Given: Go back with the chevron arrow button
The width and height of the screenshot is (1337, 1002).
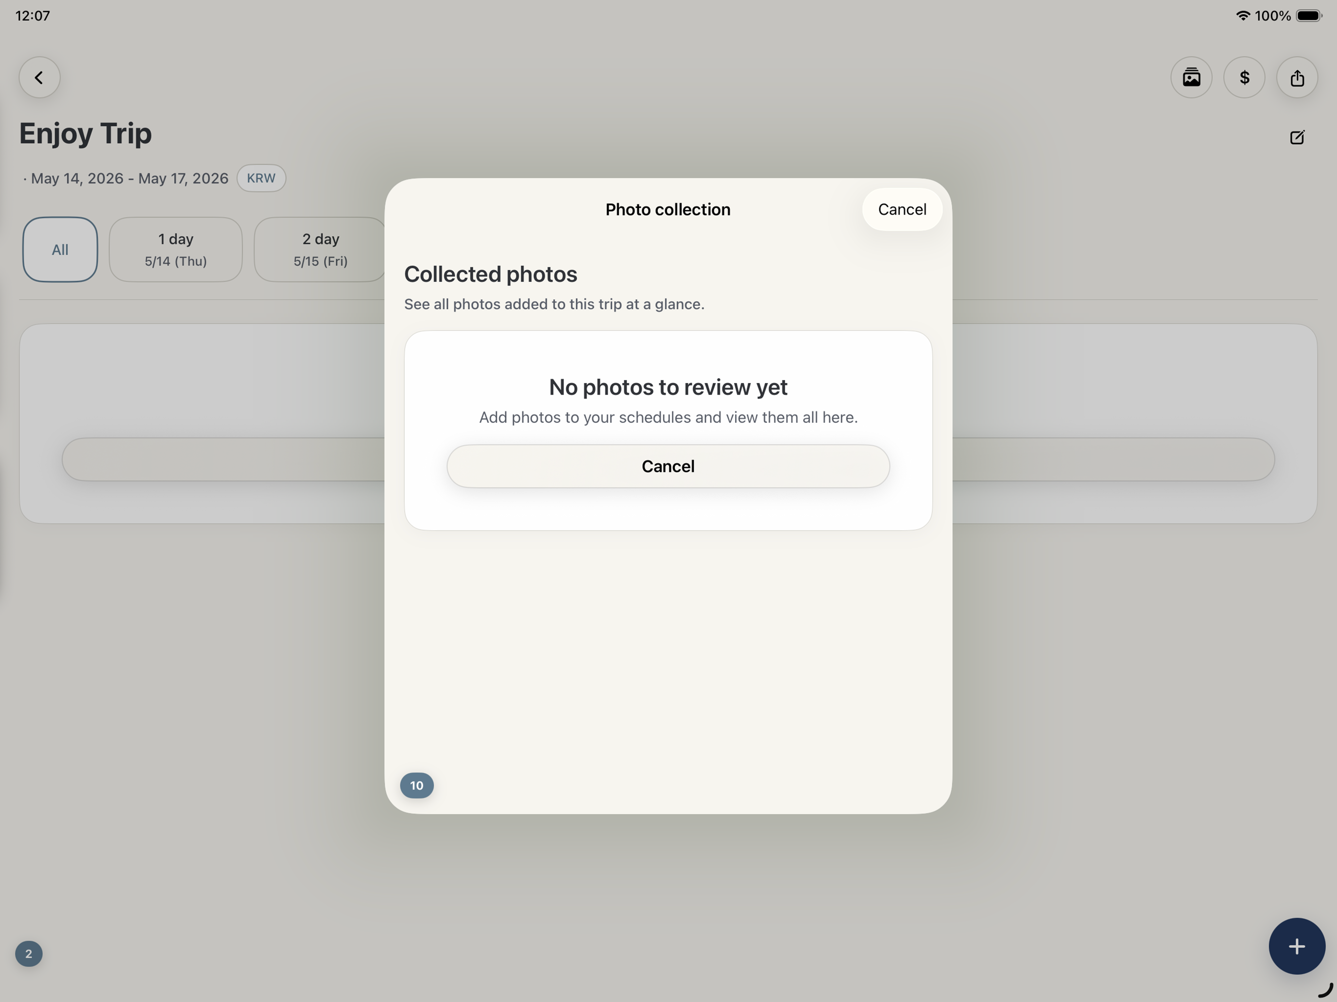Looking at the screenshot, I should (x=39, y=77).
